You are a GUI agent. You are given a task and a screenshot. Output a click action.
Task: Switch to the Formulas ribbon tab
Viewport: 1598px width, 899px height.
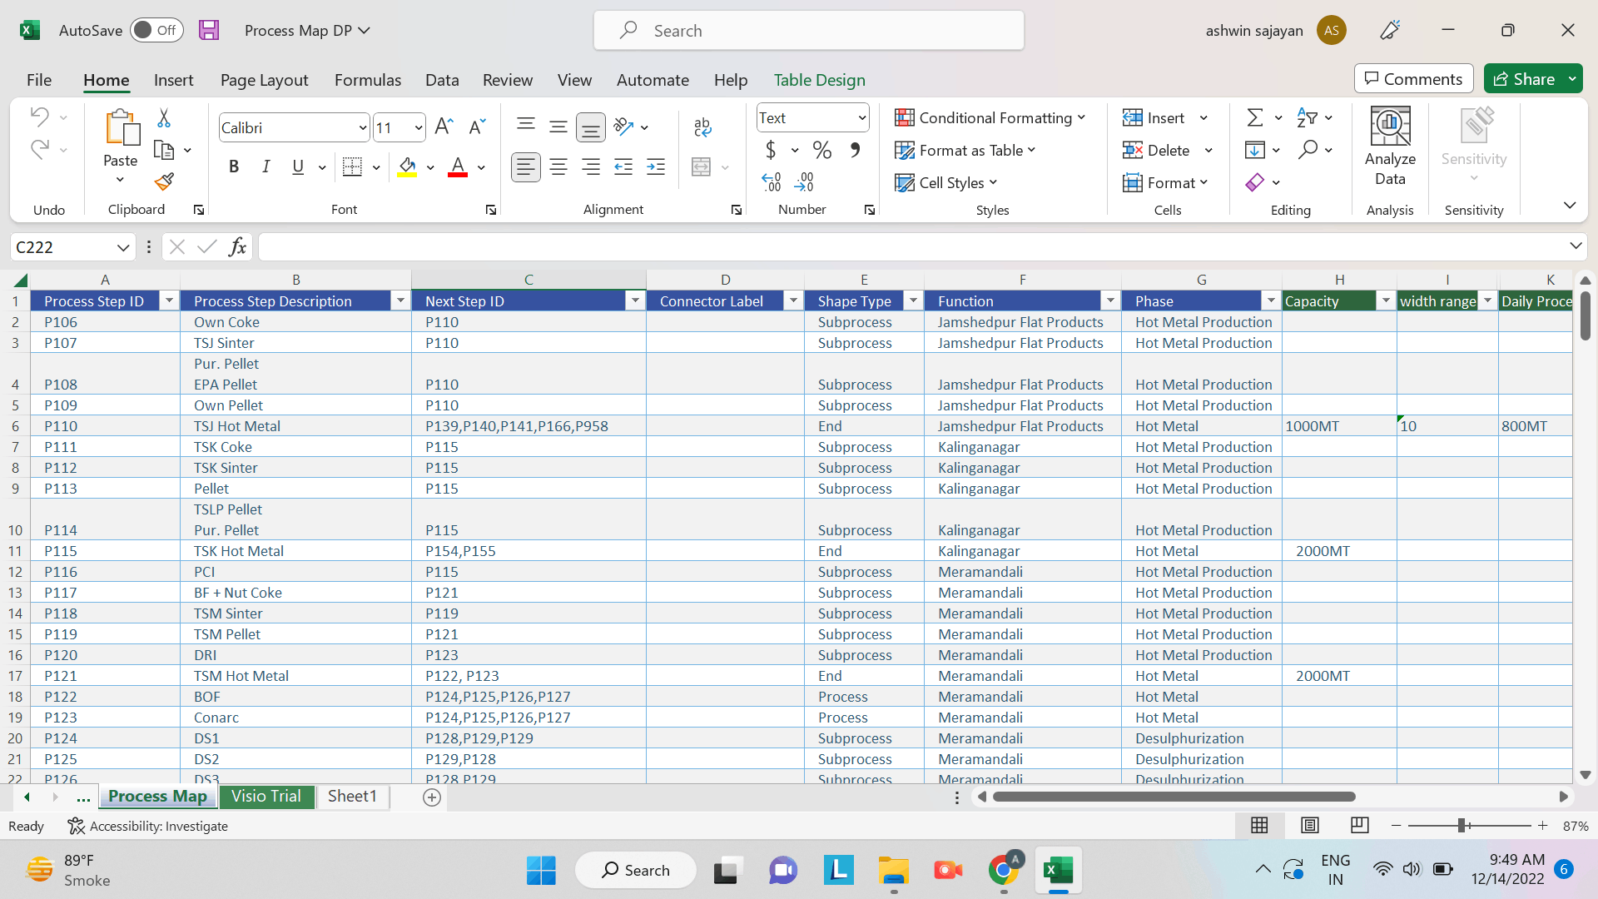(368, 80)
